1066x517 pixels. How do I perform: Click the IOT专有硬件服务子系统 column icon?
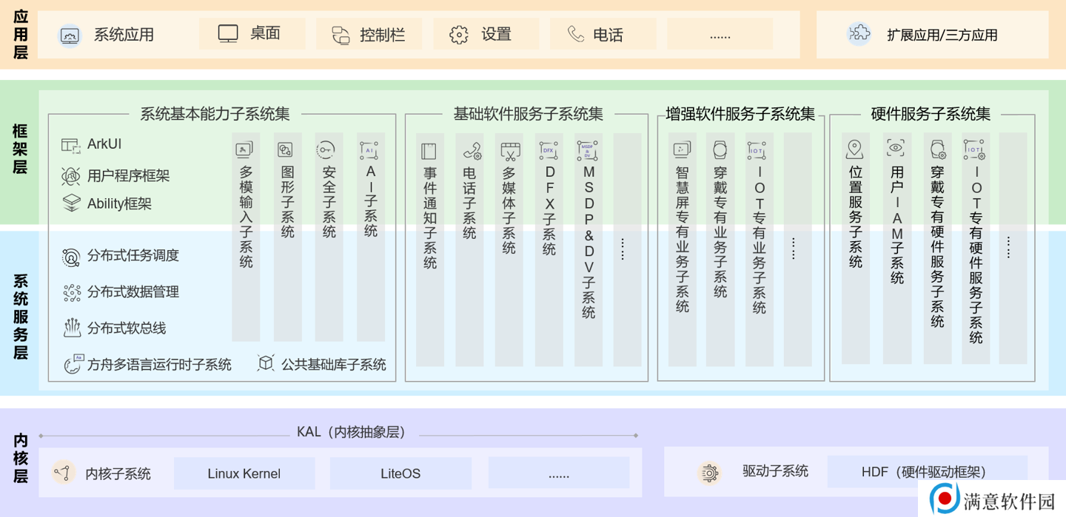(x=974, y=149)
